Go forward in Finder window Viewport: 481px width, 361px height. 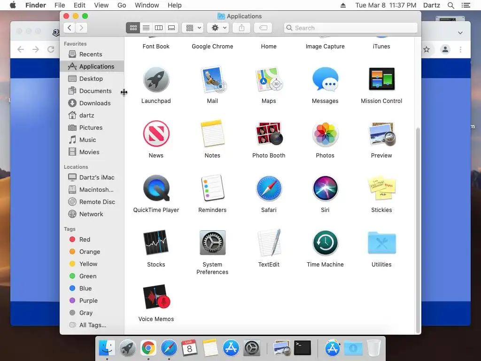tap(81, 28)
